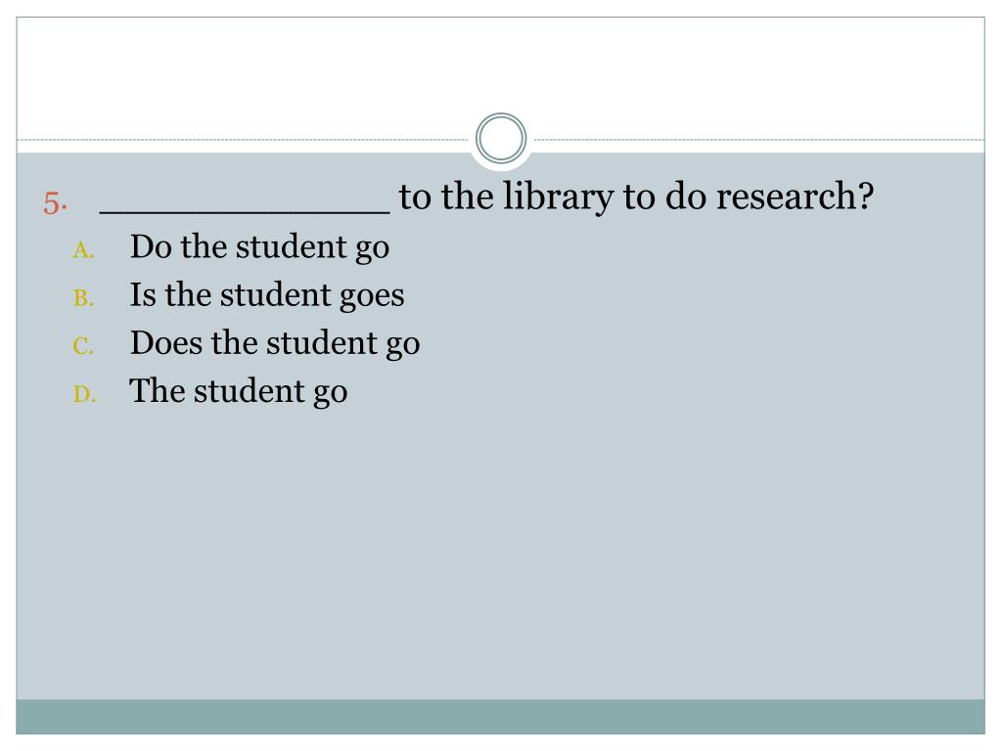Click the circular ring ornament on the divider
The height and width of the screenshot is (751, 1002).
pyautogui.click(x=501, y=139)
